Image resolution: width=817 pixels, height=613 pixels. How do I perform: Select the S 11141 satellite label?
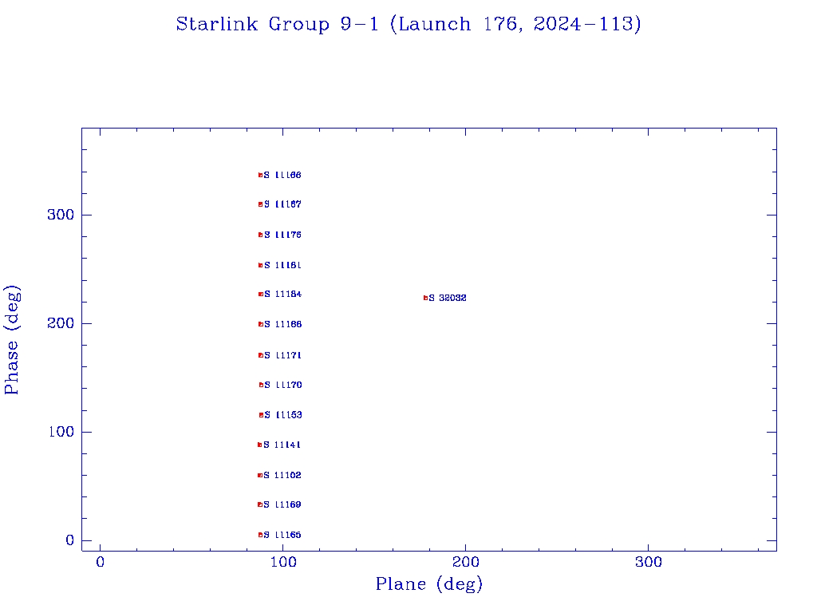tap(282, 445)
